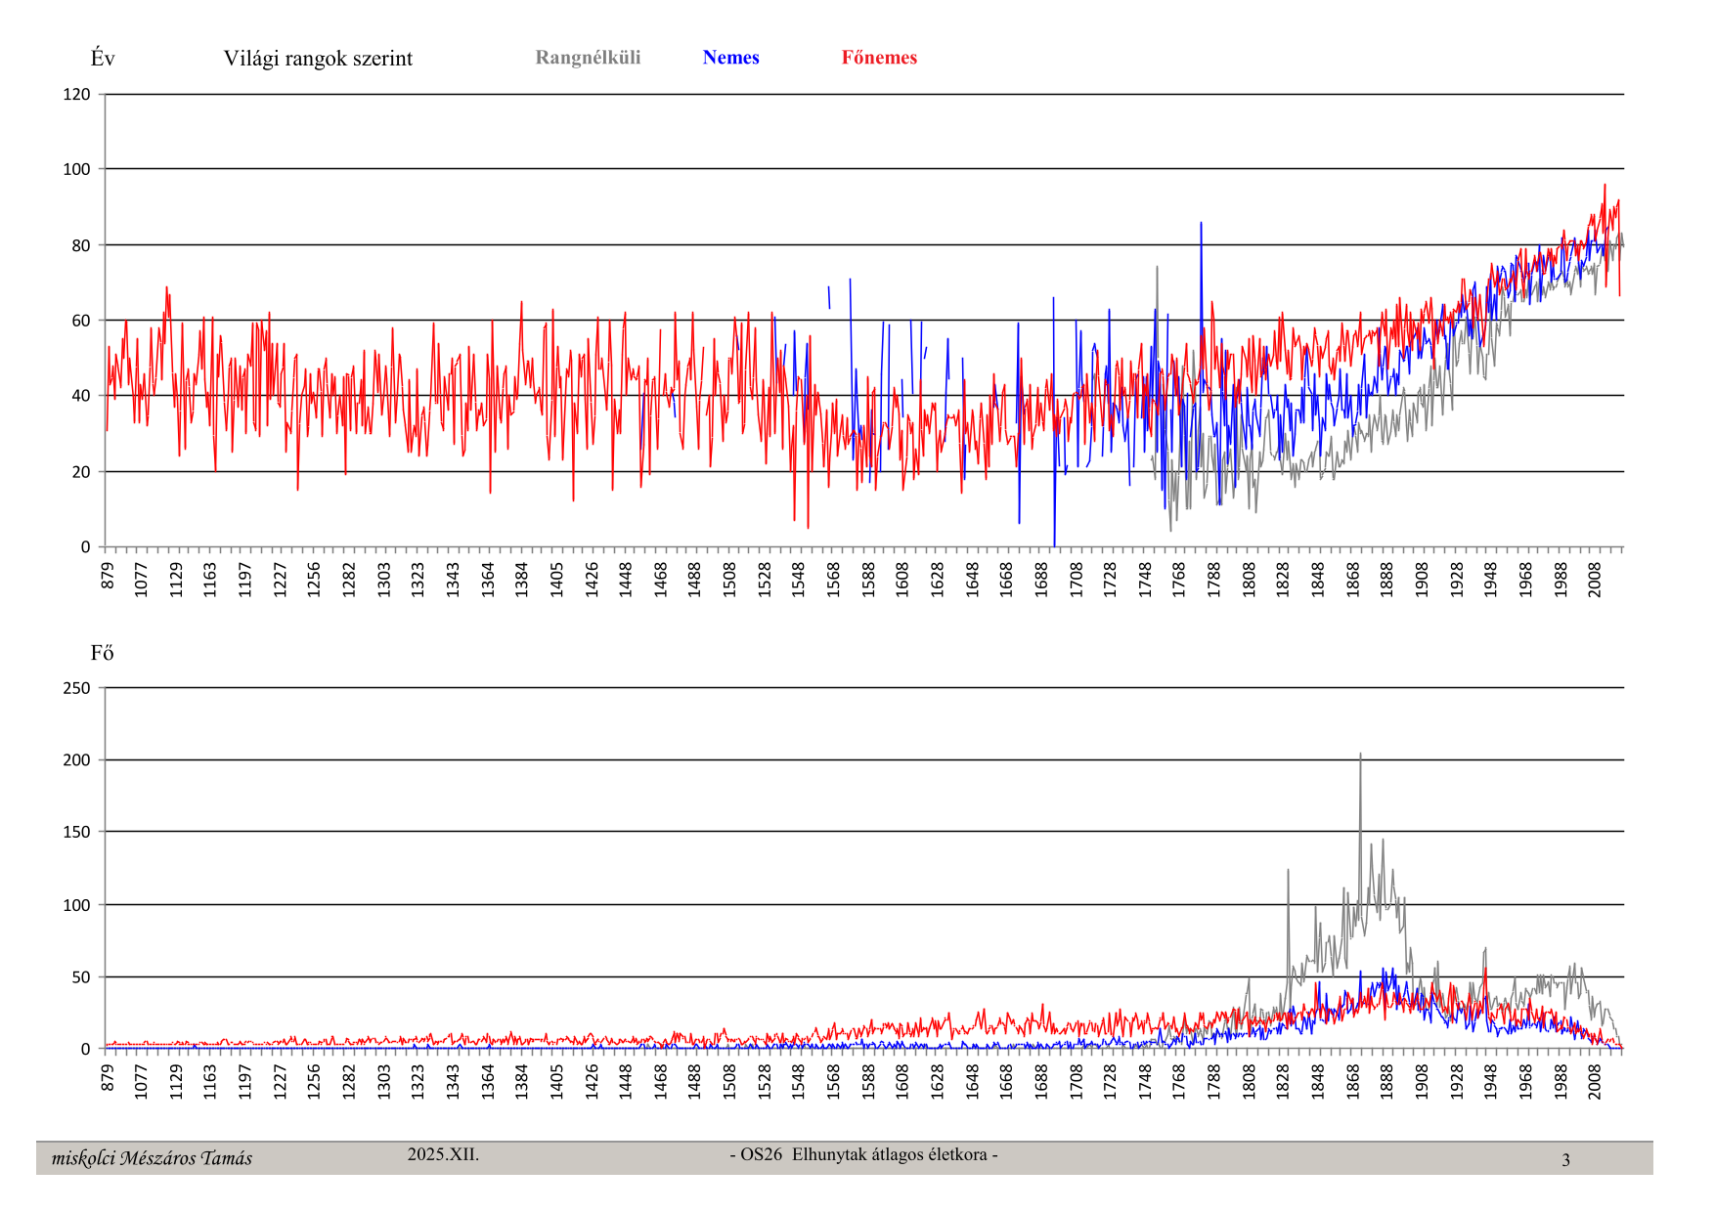
Task: Click the 'Év' axis title of upper chart
Action: pos(103,59)
